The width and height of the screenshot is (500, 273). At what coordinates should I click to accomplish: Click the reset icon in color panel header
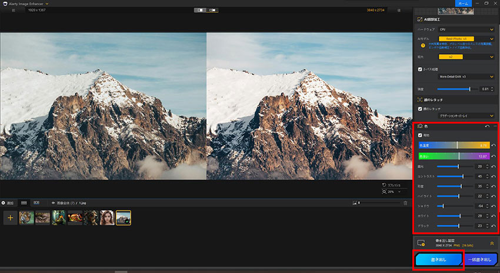tap(487, 126)
